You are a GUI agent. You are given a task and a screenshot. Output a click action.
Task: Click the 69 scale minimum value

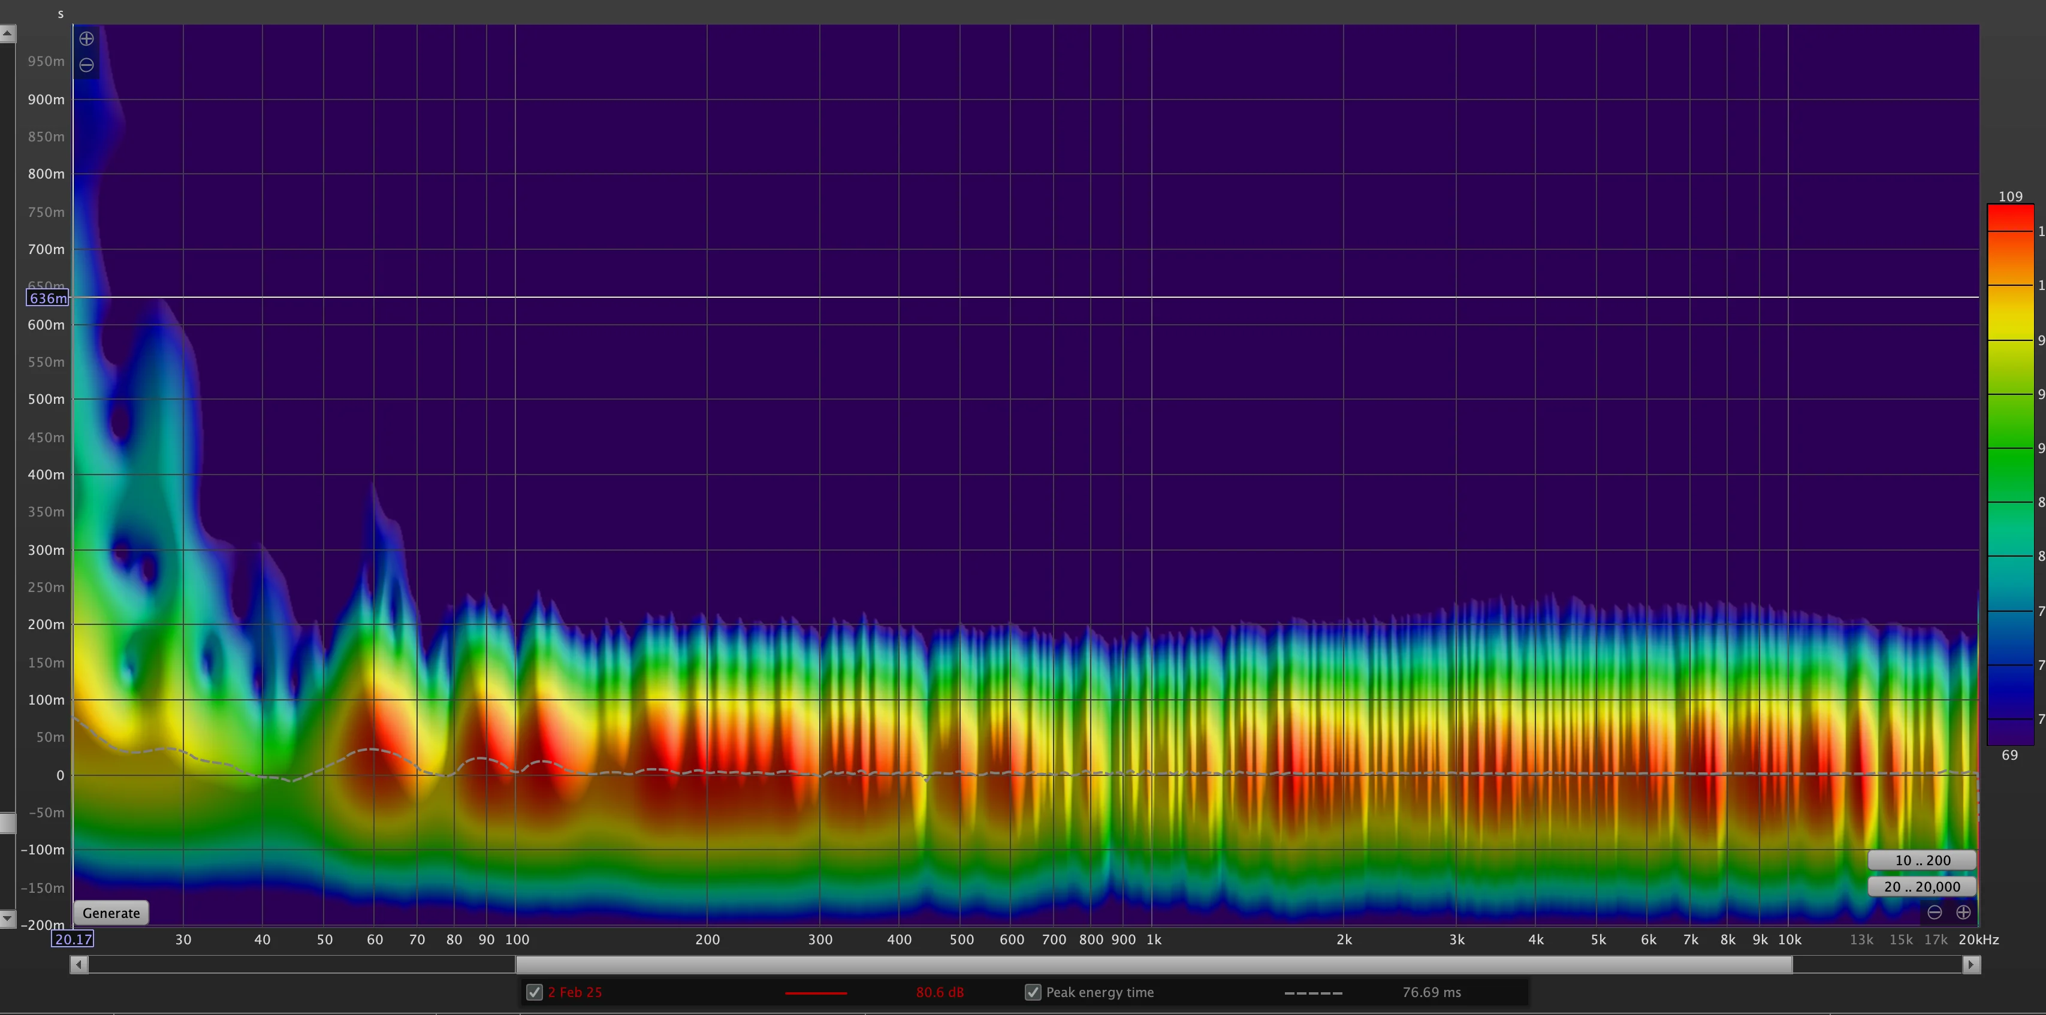(2009, 754)
